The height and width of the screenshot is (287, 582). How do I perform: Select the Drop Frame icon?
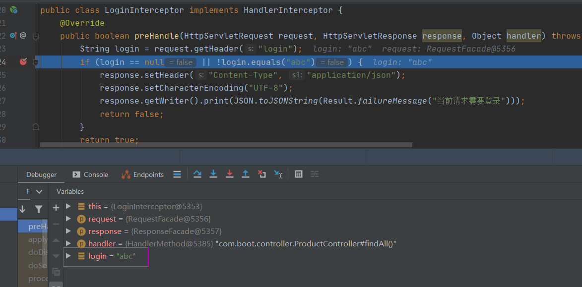tap(261, 174)
